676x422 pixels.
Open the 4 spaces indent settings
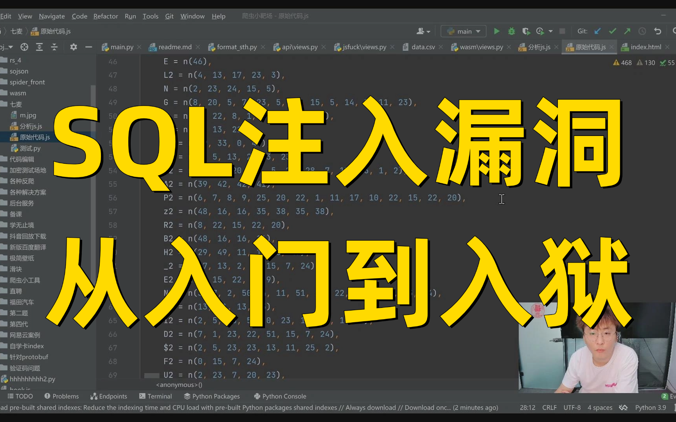click(x=600, y=408)
